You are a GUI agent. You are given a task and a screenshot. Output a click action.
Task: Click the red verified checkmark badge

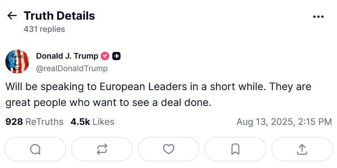[105, 56]
